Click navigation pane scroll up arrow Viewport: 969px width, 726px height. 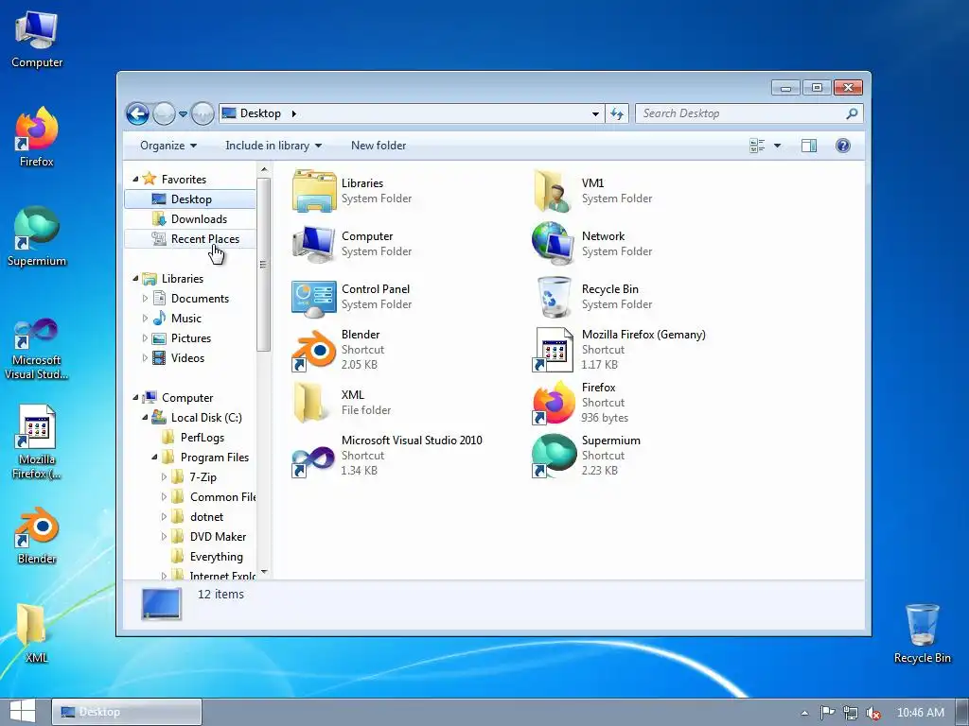[264, 170]
